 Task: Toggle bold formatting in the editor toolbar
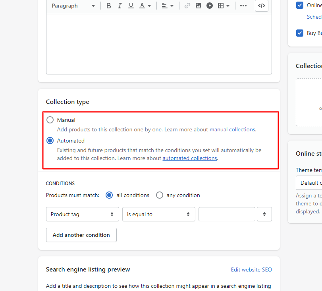point(108,6)
